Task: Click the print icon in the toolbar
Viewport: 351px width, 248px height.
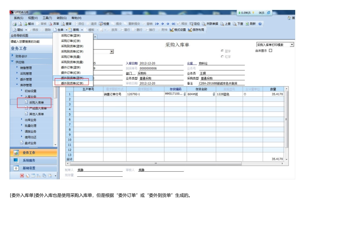Action: [x=14, y=24]
